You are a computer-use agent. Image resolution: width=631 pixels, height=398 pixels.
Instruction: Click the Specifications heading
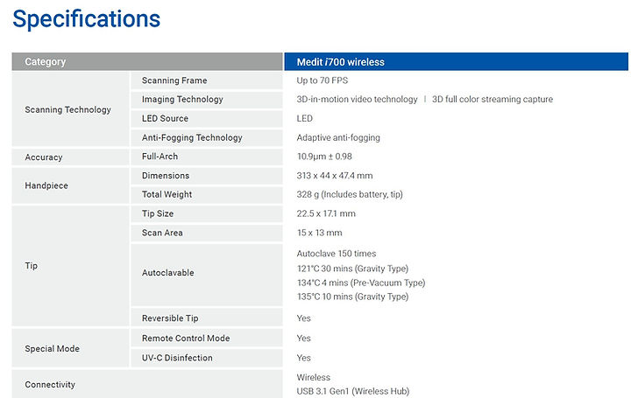(87, 19)
